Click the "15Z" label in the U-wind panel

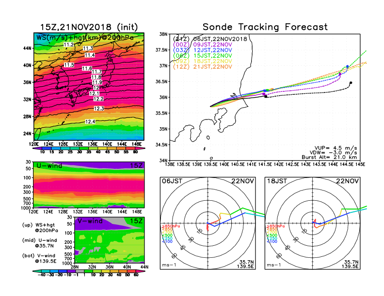pos(136,166)
